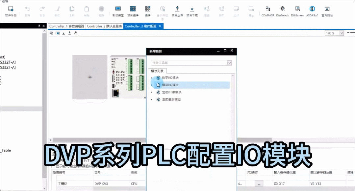Open the 170 % zoom dropdown
Viewport: 355px width, 191px height.
(342, 33)
